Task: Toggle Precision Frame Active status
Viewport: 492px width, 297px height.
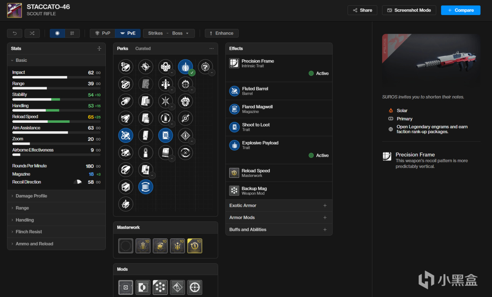Action: point(319,73)
